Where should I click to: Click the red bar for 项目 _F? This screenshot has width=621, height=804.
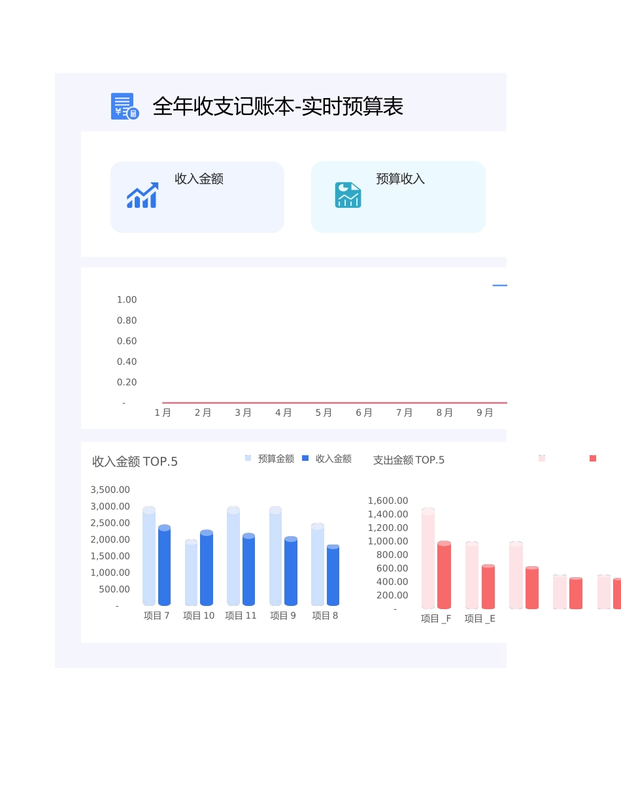[444, 575]
